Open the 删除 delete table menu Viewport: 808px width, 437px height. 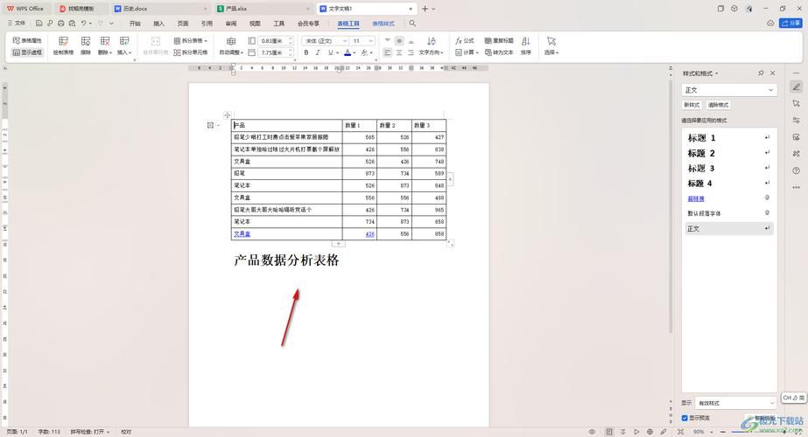104,45
